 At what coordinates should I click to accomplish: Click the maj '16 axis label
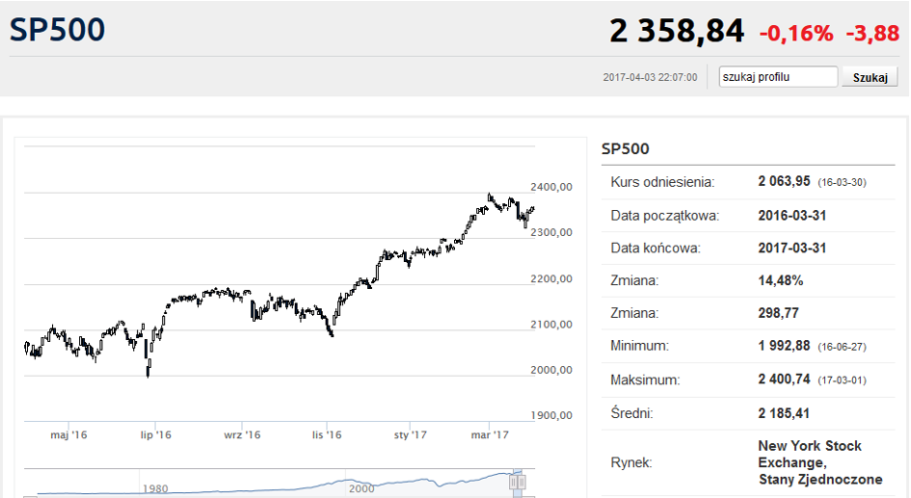[68, 434]
